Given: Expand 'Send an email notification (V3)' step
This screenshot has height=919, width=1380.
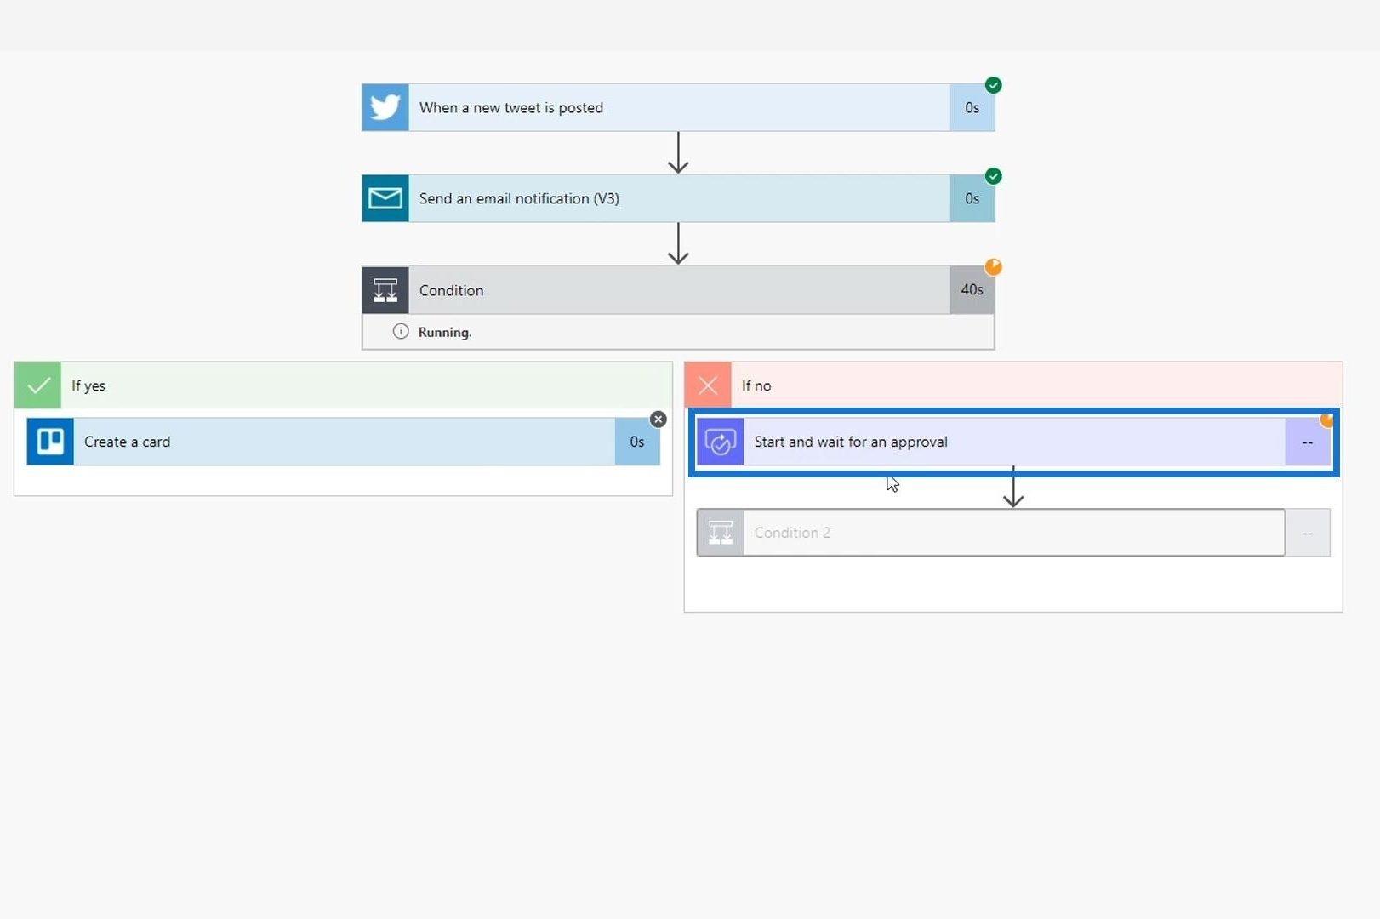Looking at the screenshot, I should coord(678,198).
